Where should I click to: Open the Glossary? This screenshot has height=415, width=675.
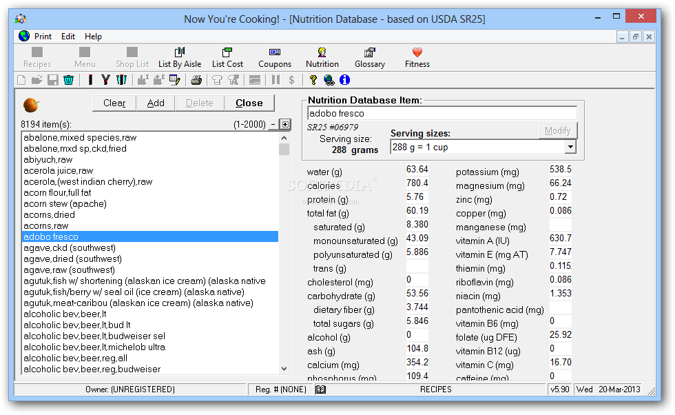click(369, 58)
